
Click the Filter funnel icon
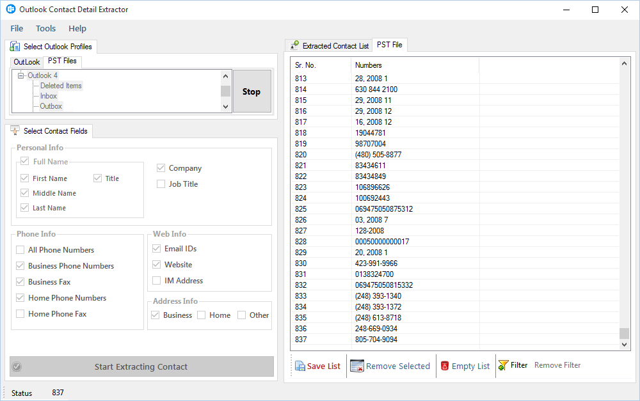point(503,365)
